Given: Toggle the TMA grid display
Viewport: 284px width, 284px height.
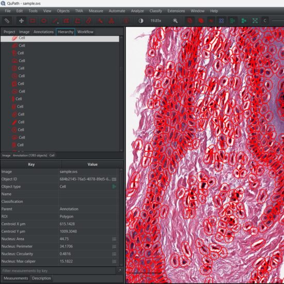Looking at the screenshot, I should tap(222, 21).
